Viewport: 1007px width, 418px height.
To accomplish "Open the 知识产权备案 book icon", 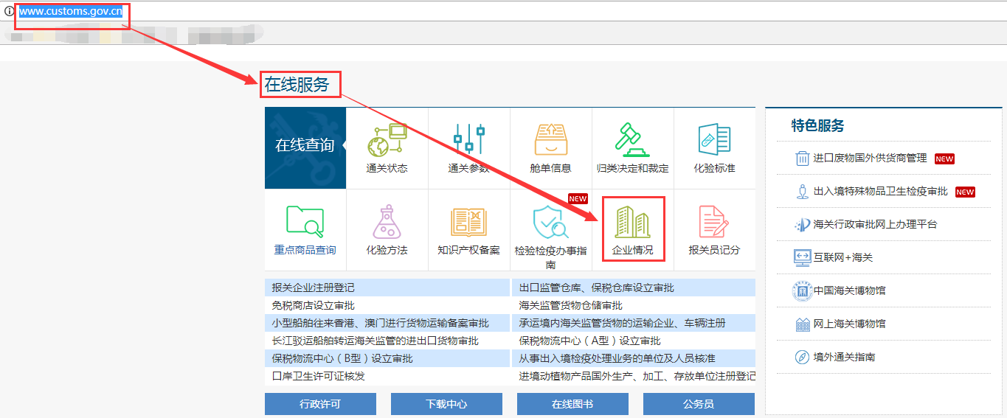I will tap(468, 221).
